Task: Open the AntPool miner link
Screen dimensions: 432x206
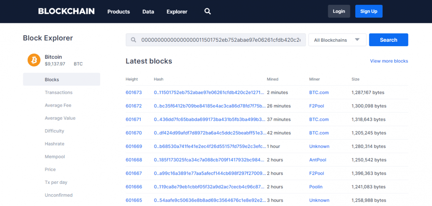Action: click(x=318, y=160)
